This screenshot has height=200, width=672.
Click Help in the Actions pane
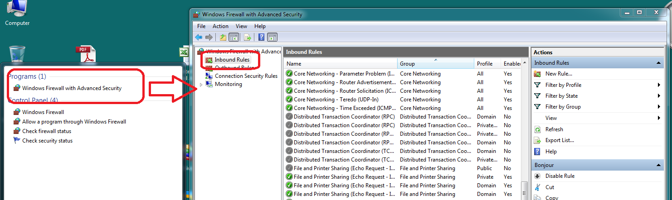(x=551, y=151)
